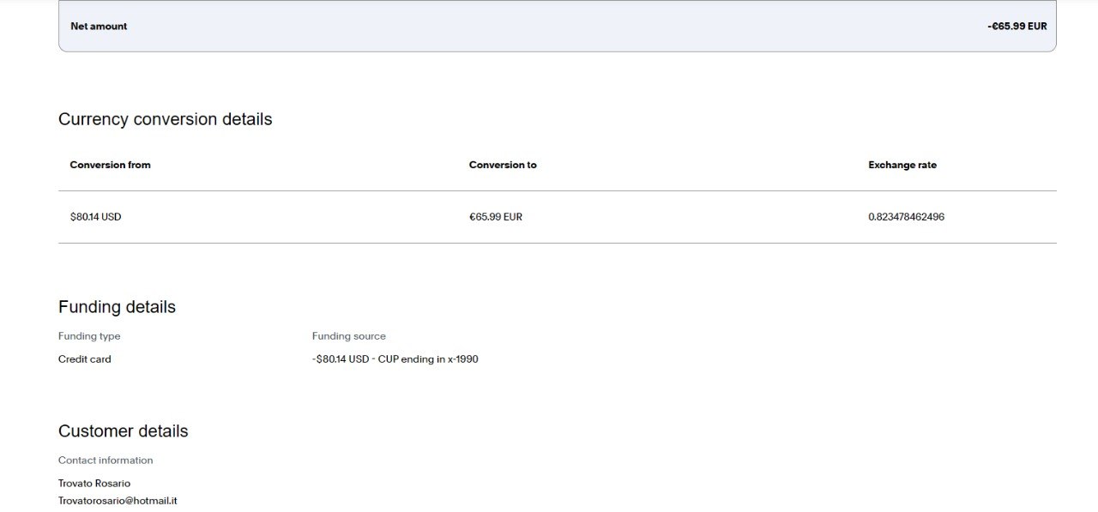
Task: Select the $80.14 USD conversion from cell
Action: pyautogui.click(x=95, y=217)
